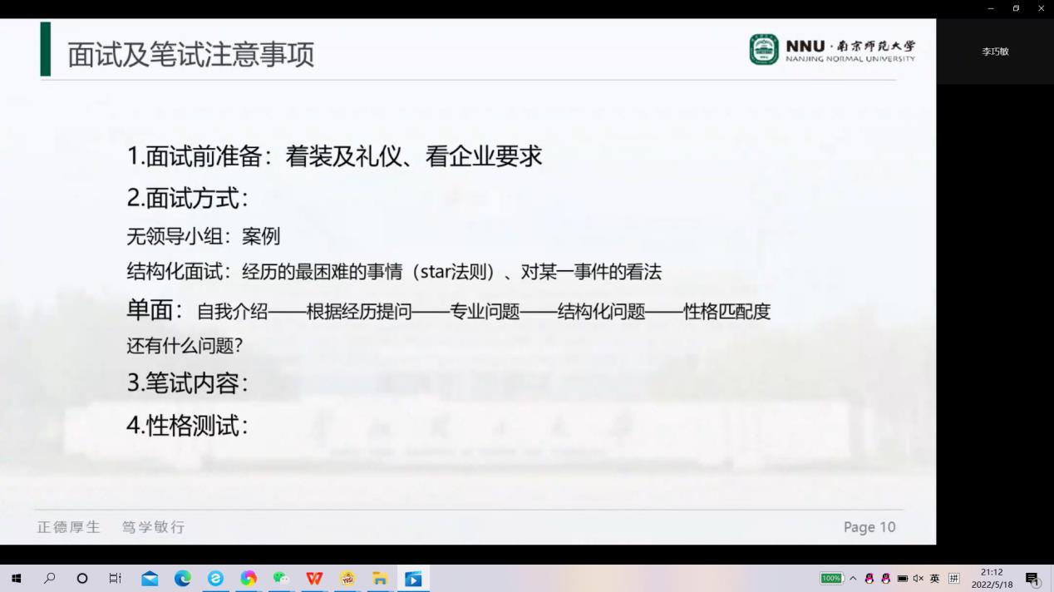The width and height of the screenshot is (1054, 592).
Task: Click participant name 李巧敏
Action: [995, 52]
